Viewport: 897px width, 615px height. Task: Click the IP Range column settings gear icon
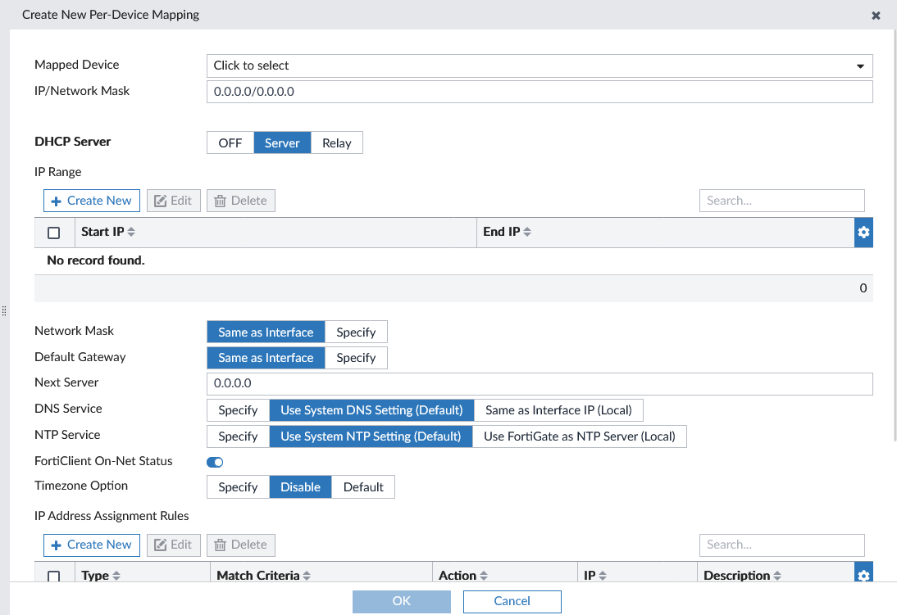[x=863, y=233]
